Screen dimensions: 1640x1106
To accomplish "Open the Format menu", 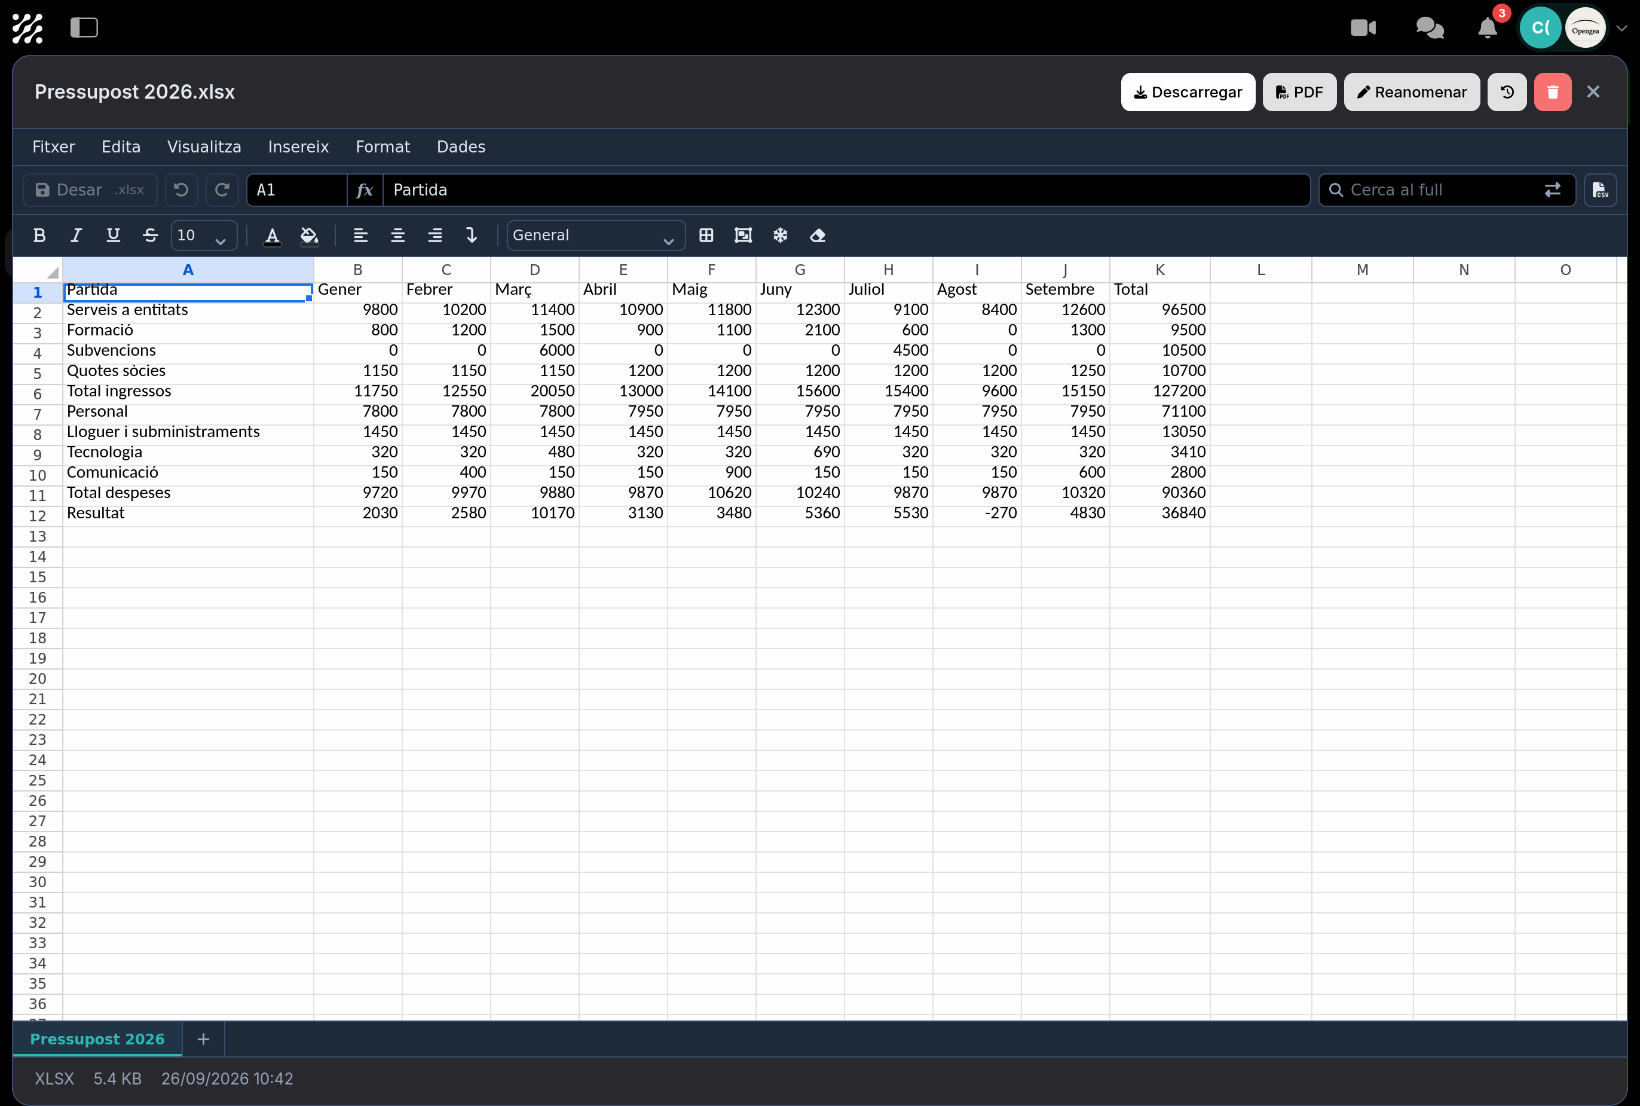I will [383, 146].
